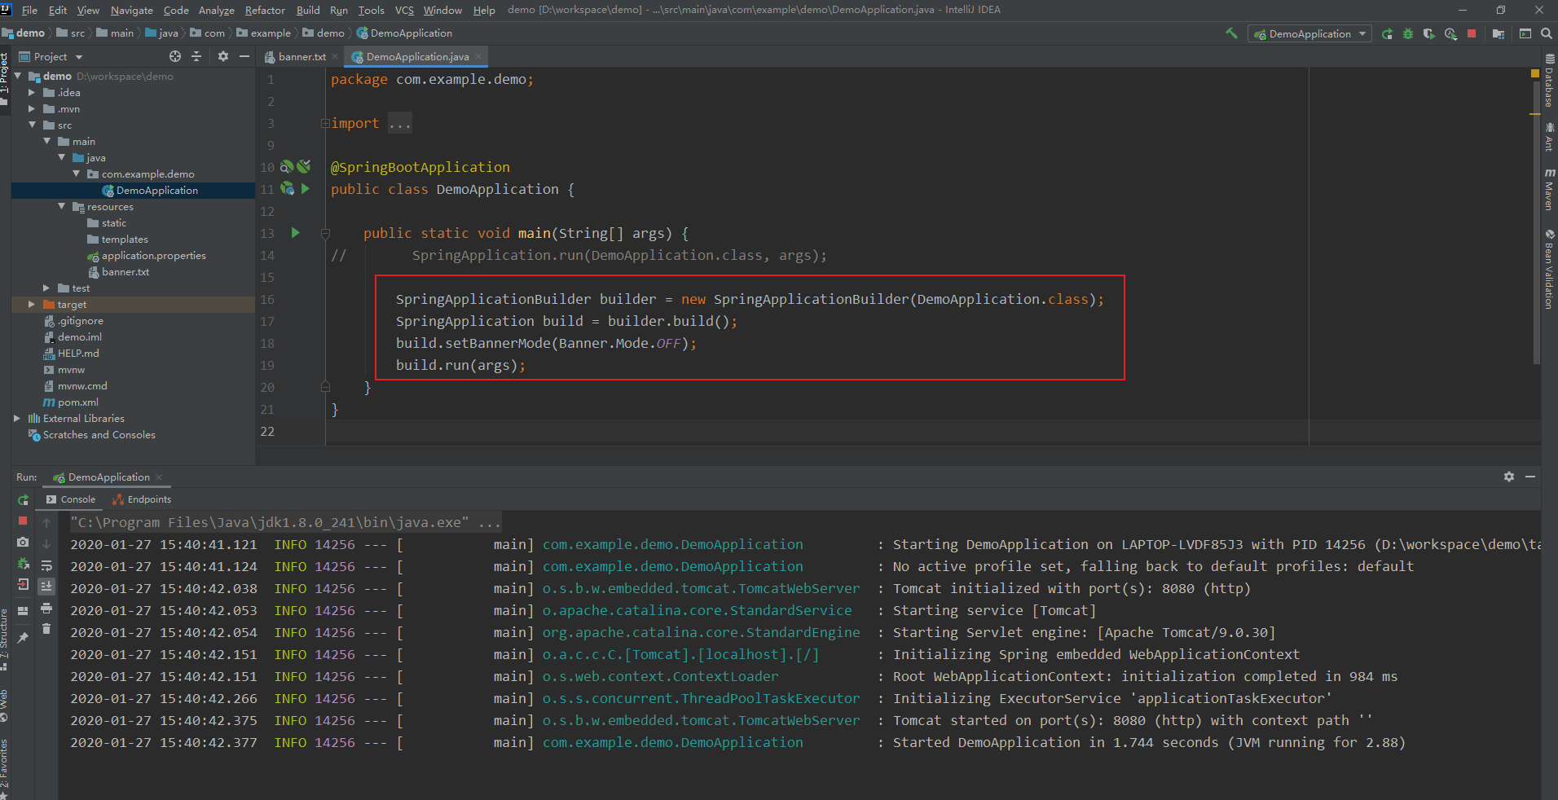This screenshot has height=800, width=1558.
Task: Debug DemoApplication using the top toolbar bug icon
Action: (x=1408, y=33)
